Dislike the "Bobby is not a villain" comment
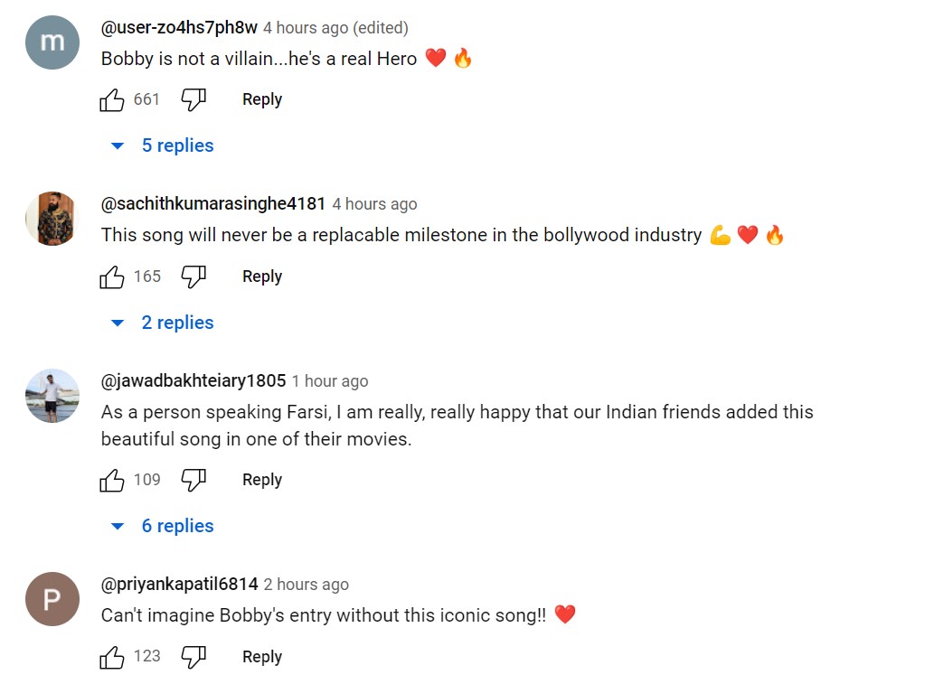This screenshot has width=934, height=684. tap(193, 99)
